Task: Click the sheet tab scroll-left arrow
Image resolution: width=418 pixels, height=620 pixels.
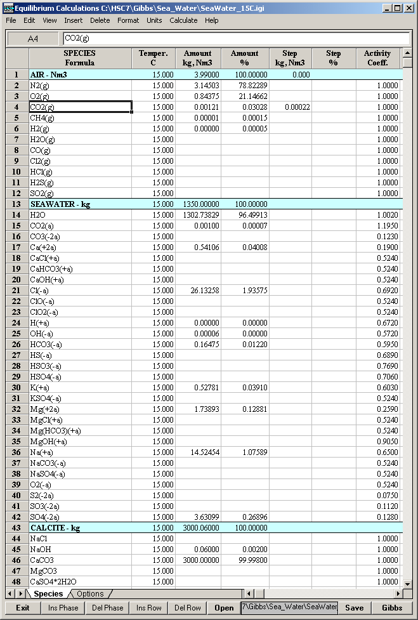Action: tap(11, 594)
